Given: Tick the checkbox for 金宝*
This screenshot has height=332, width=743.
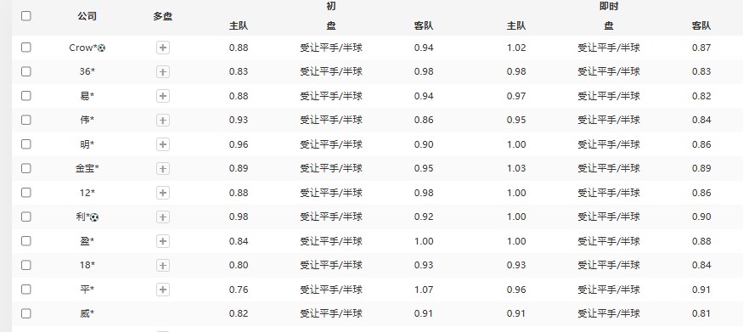Looking at the screenshot, I should pos(26,168).
